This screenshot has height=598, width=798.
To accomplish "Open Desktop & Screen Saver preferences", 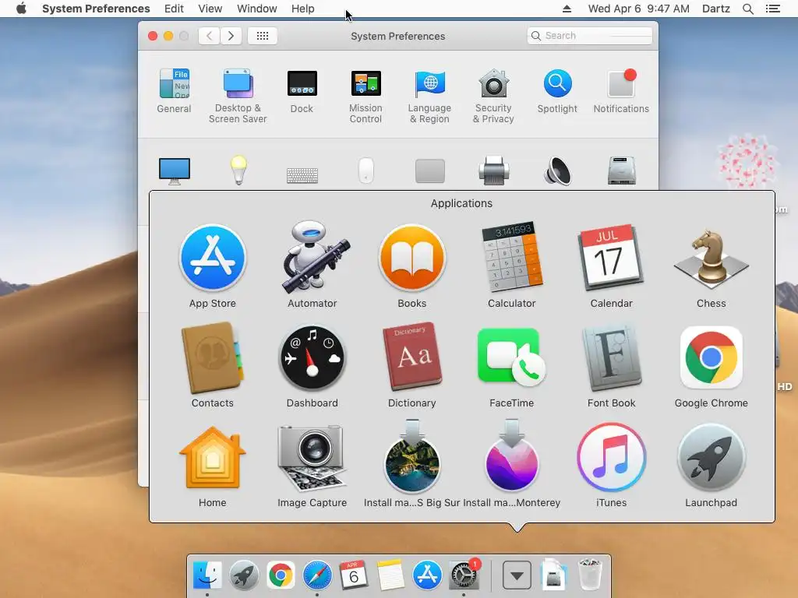I will click(238, 96).
